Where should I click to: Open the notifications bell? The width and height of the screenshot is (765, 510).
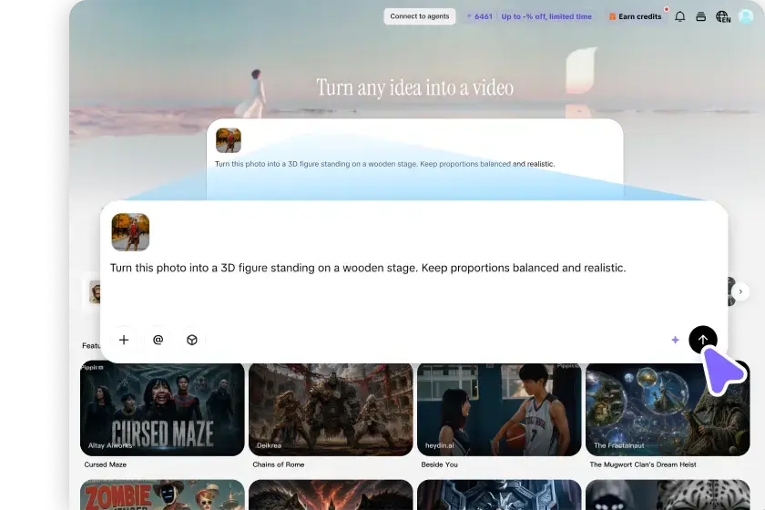point(679,16)
